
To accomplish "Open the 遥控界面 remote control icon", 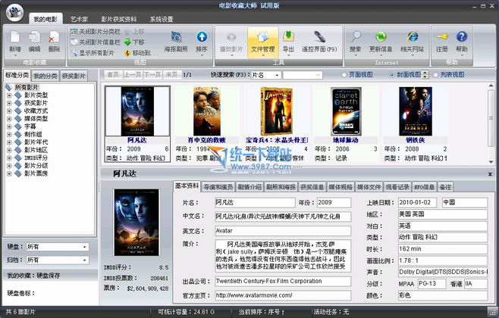I will coord(318,38).
